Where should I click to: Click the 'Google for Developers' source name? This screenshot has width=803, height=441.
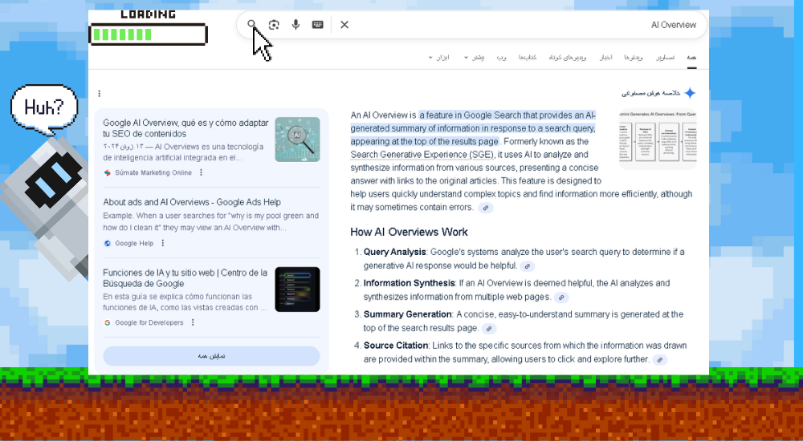click(149, 323)
